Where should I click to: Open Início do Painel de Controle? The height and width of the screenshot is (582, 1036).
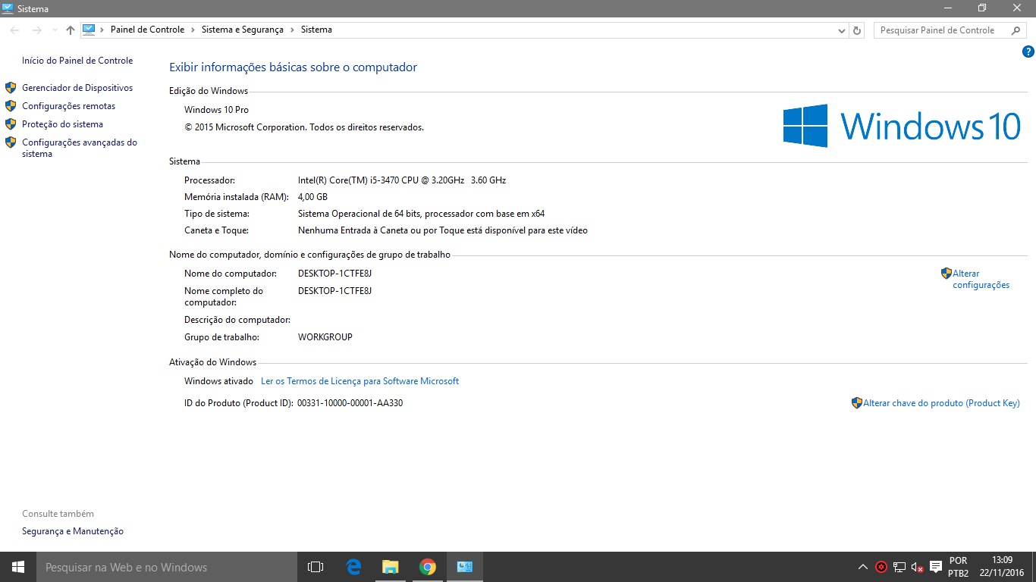point(77,61)
